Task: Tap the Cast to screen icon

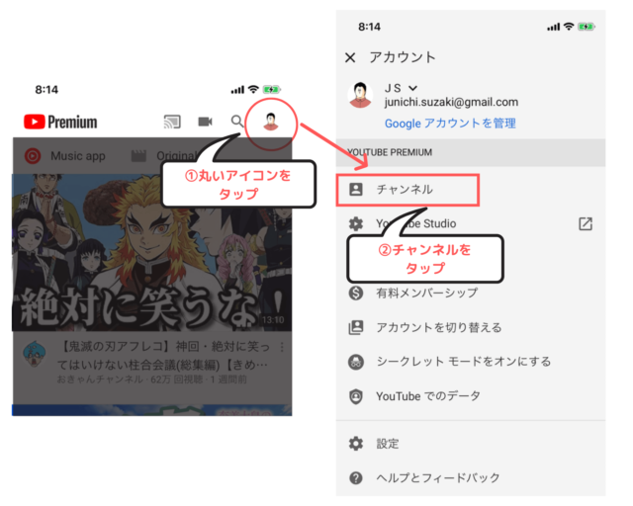Action: tap(172, 122)
